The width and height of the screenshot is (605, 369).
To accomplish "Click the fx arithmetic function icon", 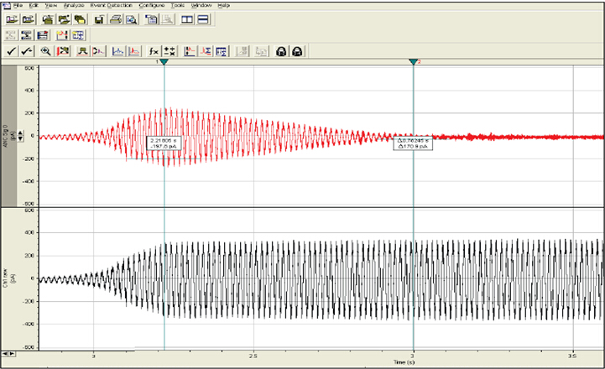I will pos(155,51).
